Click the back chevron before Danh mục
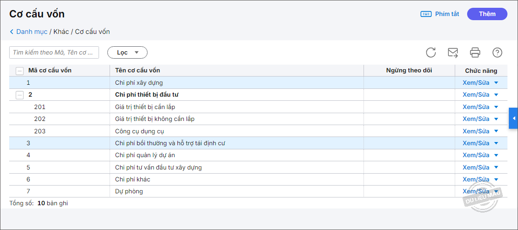The height and width of the screenshot is (230, 518). 11,32
